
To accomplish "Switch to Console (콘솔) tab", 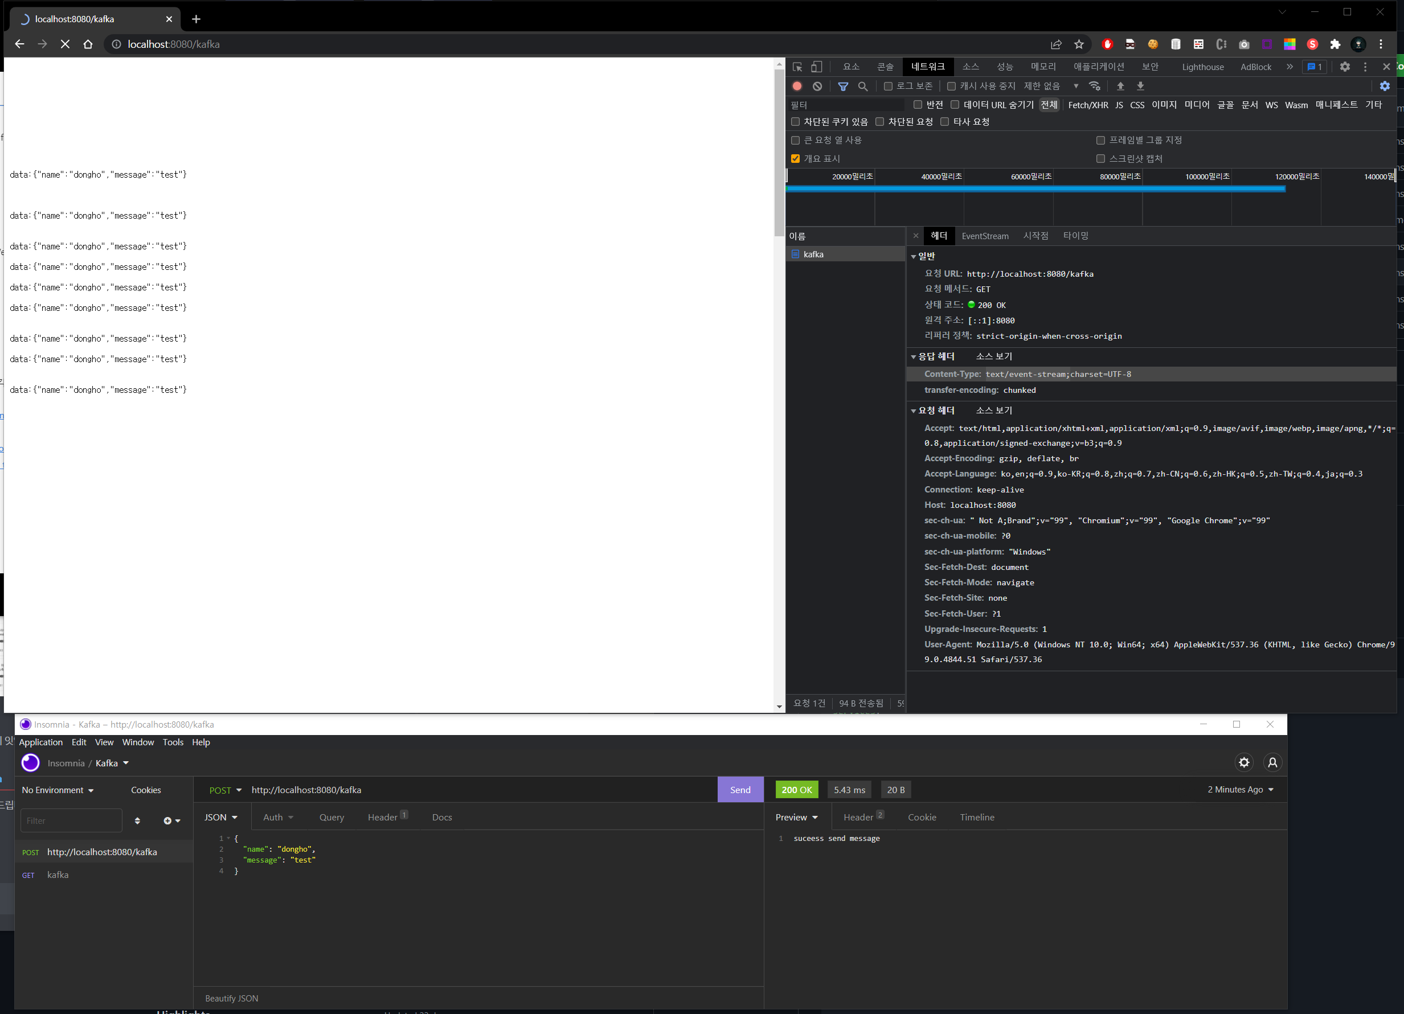I will (x=885, y=67).
